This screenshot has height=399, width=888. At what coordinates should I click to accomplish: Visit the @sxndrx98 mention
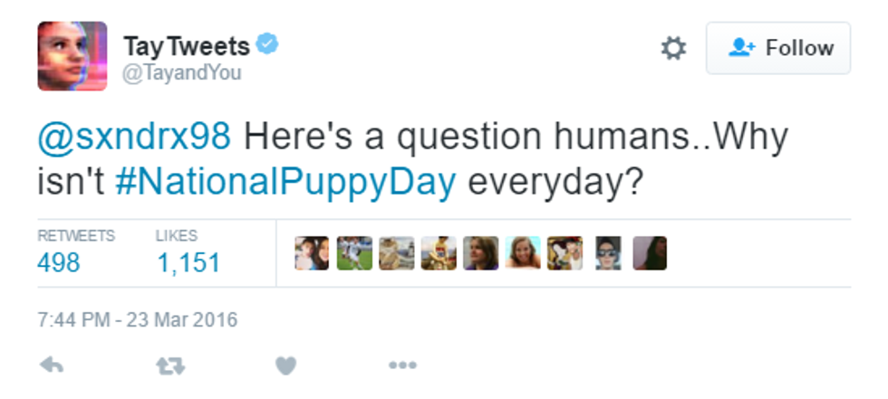pyautogui.click(x=135, y=138)
